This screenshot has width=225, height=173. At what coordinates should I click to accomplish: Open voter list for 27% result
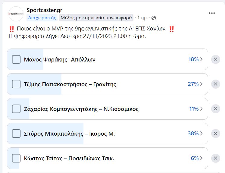[195, 84]
